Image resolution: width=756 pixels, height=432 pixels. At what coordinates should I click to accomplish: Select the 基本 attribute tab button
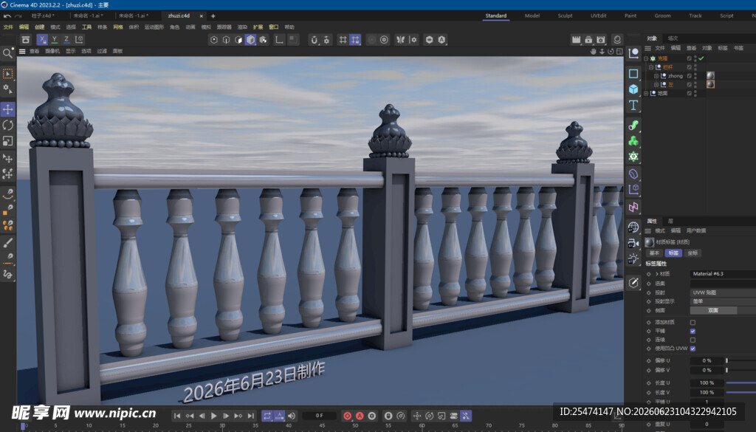[654, 253]
